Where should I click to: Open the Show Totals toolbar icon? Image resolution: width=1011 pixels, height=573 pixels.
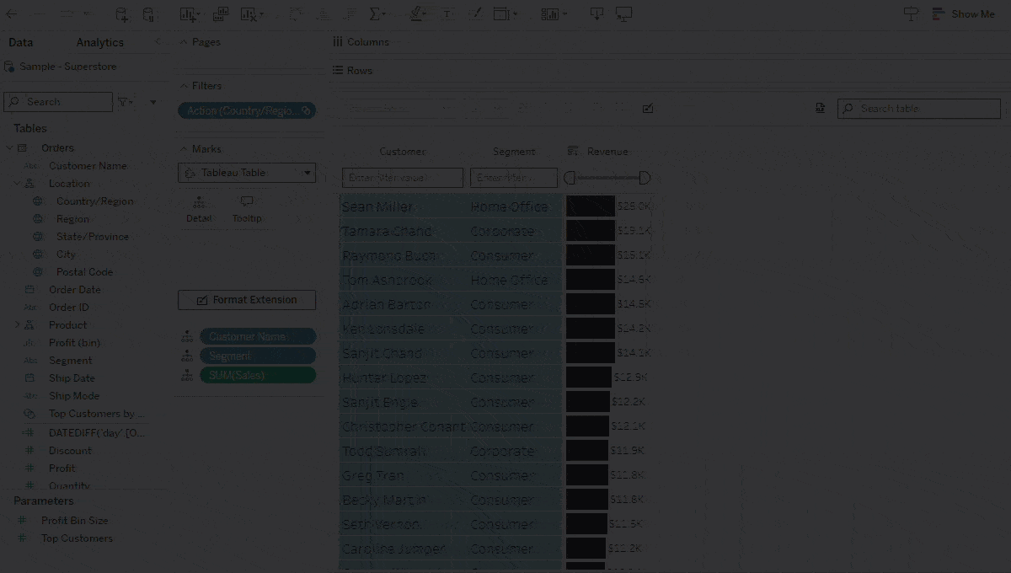pos(374,13)
